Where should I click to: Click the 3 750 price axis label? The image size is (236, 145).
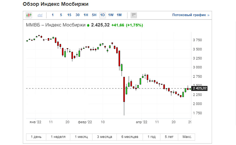(197, 40)
